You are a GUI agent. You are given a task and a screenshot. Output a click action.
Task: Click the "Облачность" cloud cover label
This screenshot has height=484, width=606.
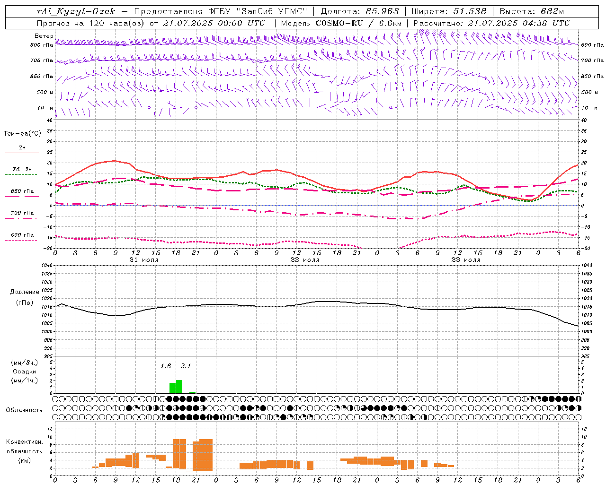coord(24,410)
